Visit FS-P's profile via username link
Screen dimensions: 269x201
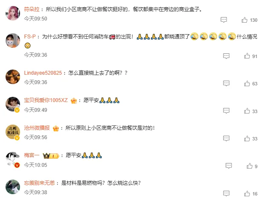[x=30, y=37]
